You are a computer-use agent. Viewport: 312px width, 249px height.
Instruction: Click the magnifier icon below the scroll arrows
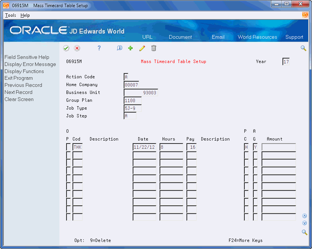[x=305, y=232]
